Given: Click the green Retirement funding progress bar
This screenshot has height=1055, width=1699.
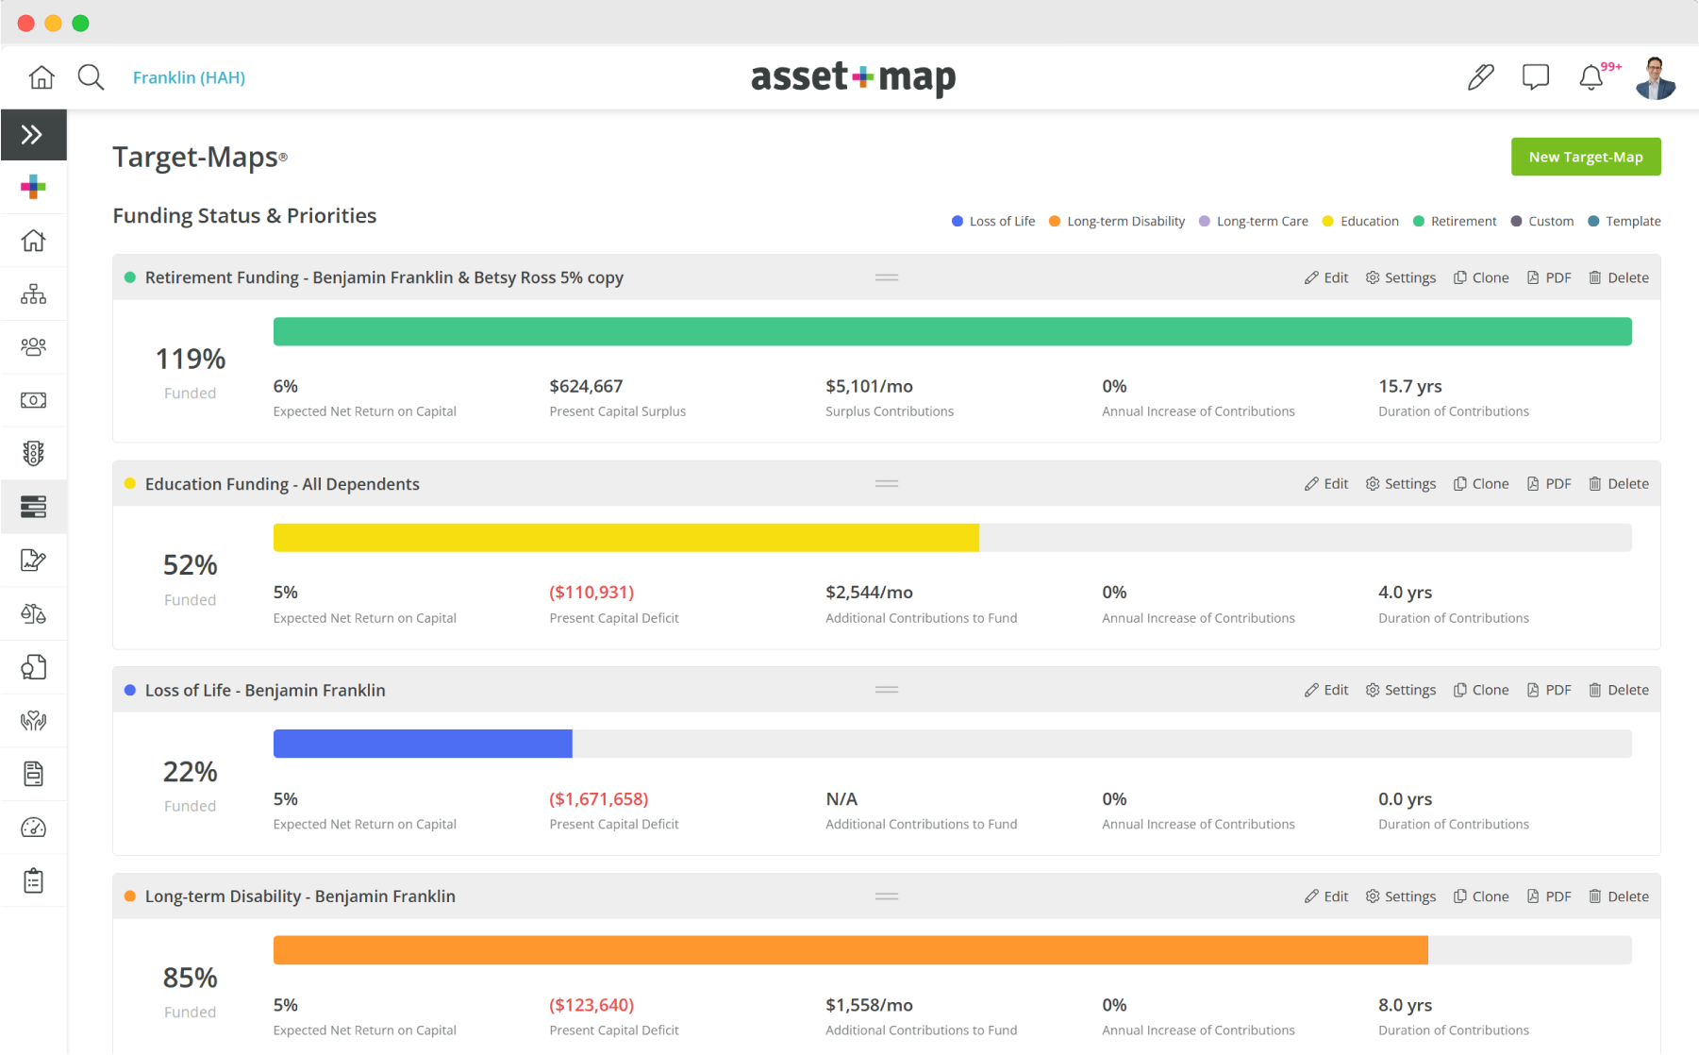Looking at the screenshot, I should click(x=953, y=331).
